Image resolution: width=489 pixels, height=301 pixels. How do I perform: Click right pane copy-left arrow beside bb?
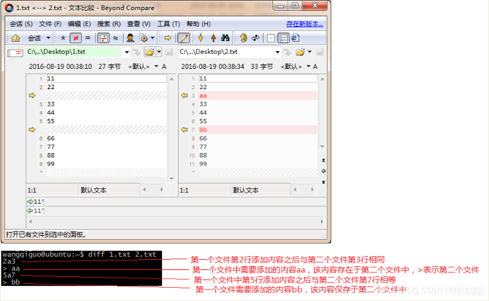pos(184,130)
